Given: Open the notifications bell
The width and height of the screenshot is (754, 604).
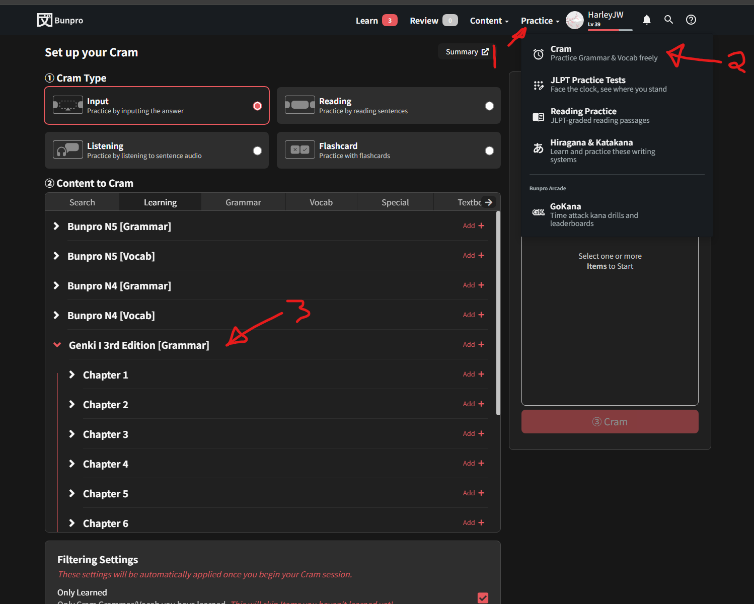Looking at the screenshot, I should 647,20.
